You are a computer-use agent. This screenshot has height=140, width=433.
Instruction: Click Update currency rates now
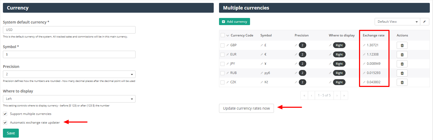(246, 108)
